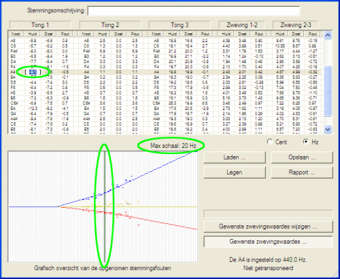Click the Noot column header under Tong 1
Image resolution: width=340 pixels, height=279 pixels.
[x=16, y=34]
